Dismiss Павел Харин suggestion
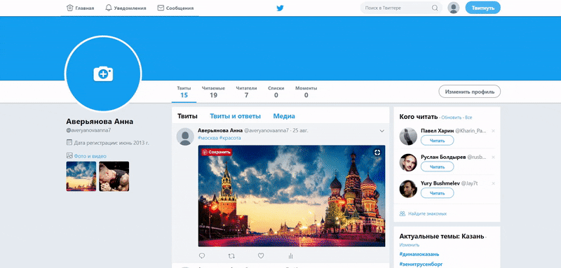561x268 pixels. [x=494, y=131]
